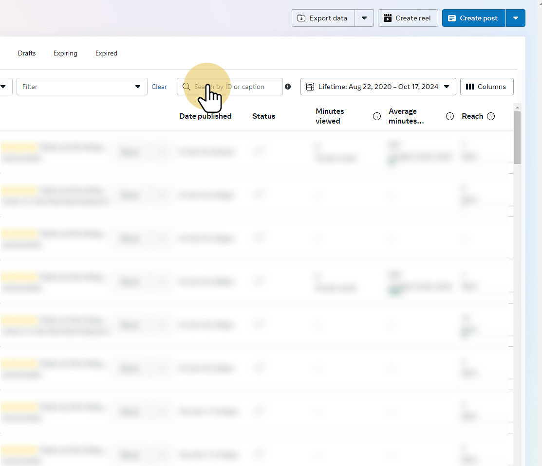542x466 pixels.
Task: Open the Filter dropdown
Action: pyautogui.click(x=82, y=87)
